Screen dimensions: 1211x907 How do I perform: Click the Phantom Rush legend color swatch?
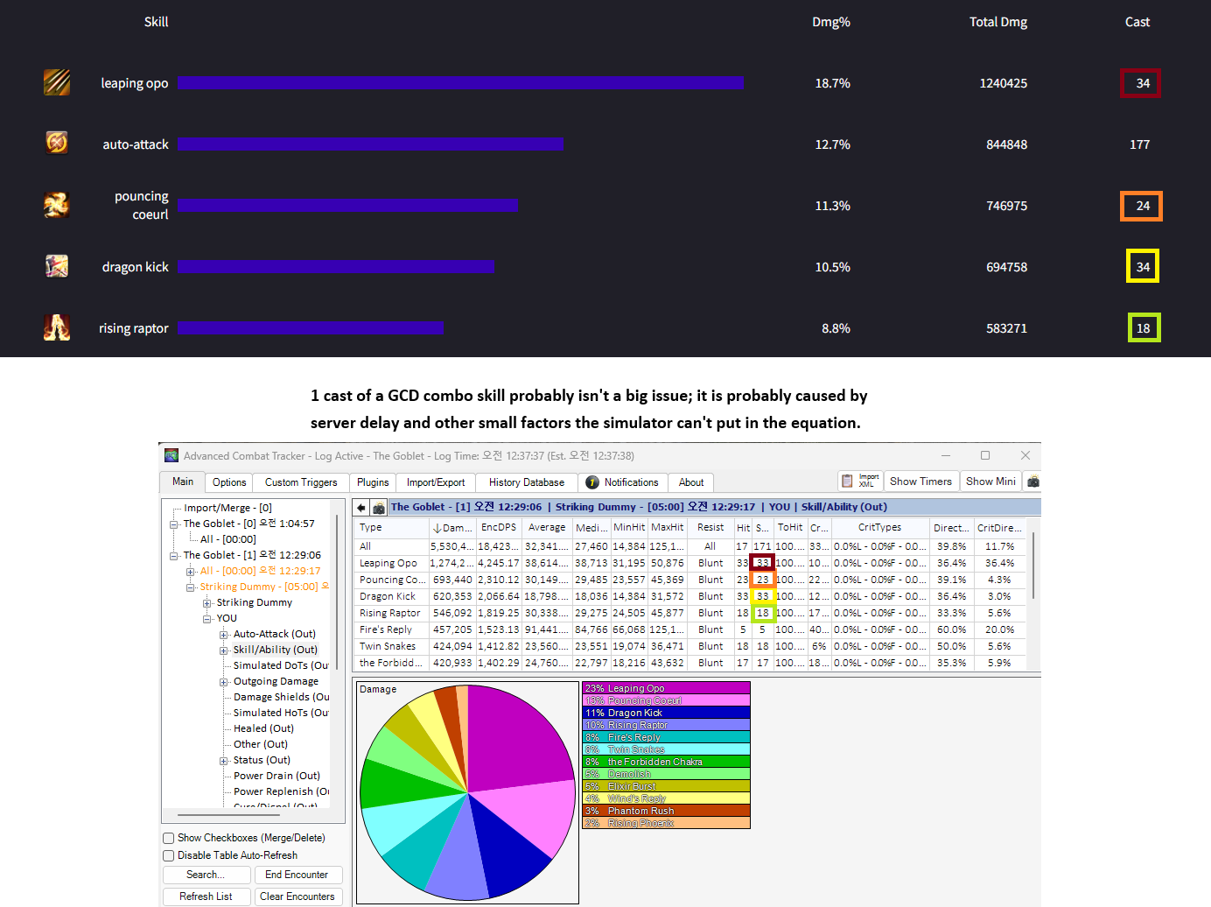coord(667,811)
